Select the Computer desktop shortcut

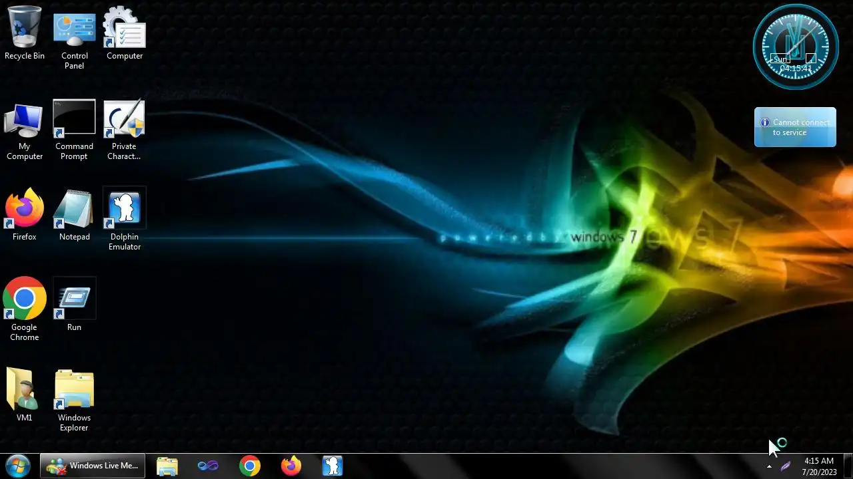125,33
